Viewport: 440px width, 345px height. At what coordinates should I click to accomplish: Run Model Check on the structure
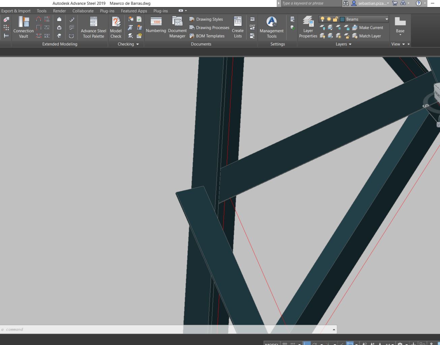(x=116, y=27)
